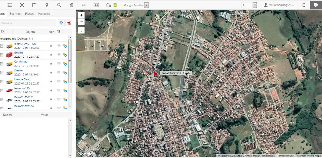Select the Palio02-278184 object name
Screen dimensions: 322x158
pyautogui.click(x=24, y=106)
